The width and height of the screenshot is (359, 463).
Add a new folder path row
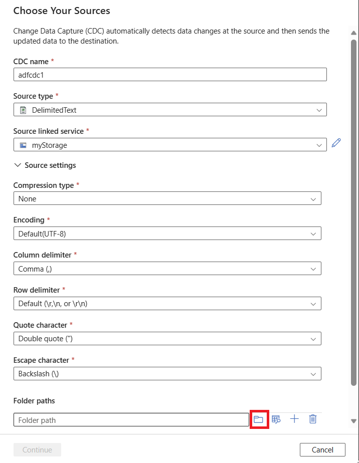point(294,419)
